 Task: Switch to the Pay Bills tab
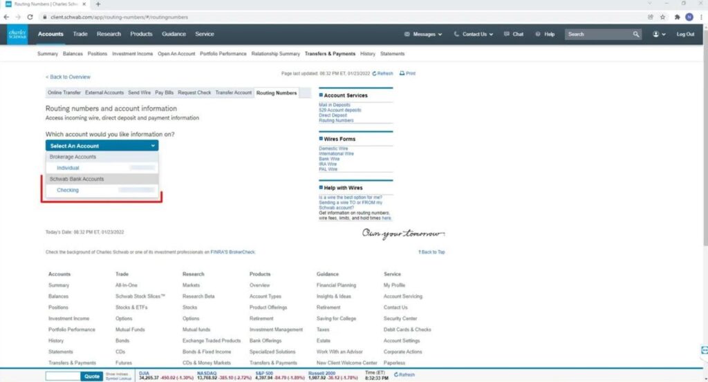pyautogui.click(x=165, y=93)
